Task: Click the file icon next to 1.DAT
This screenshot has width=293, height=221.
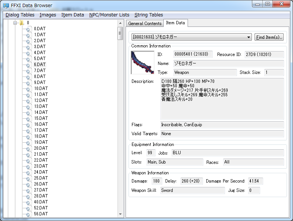Action: (28, 35)
